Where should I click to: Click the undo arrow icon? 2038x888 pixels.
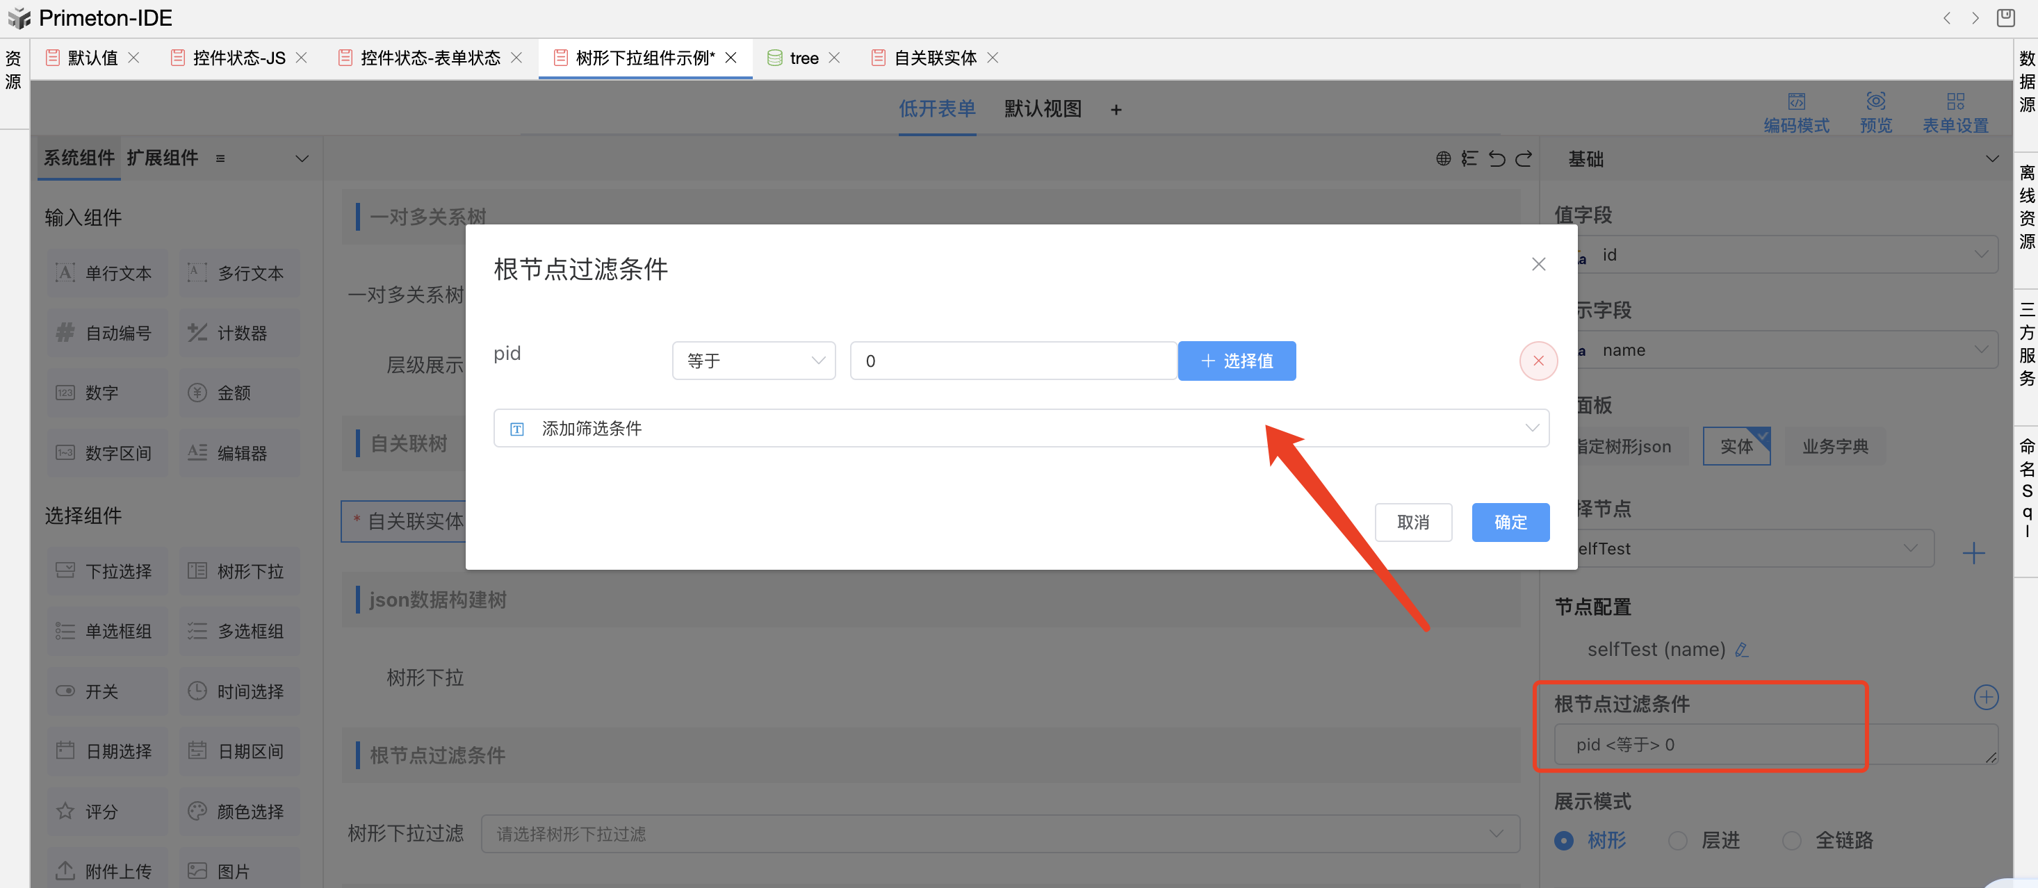(x=1496, y=159)
